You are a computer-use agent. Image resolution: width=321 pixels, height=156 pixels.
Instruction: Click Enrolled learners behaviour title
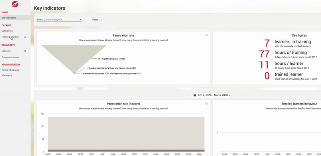pyautogui.click(x=299, y=104)
